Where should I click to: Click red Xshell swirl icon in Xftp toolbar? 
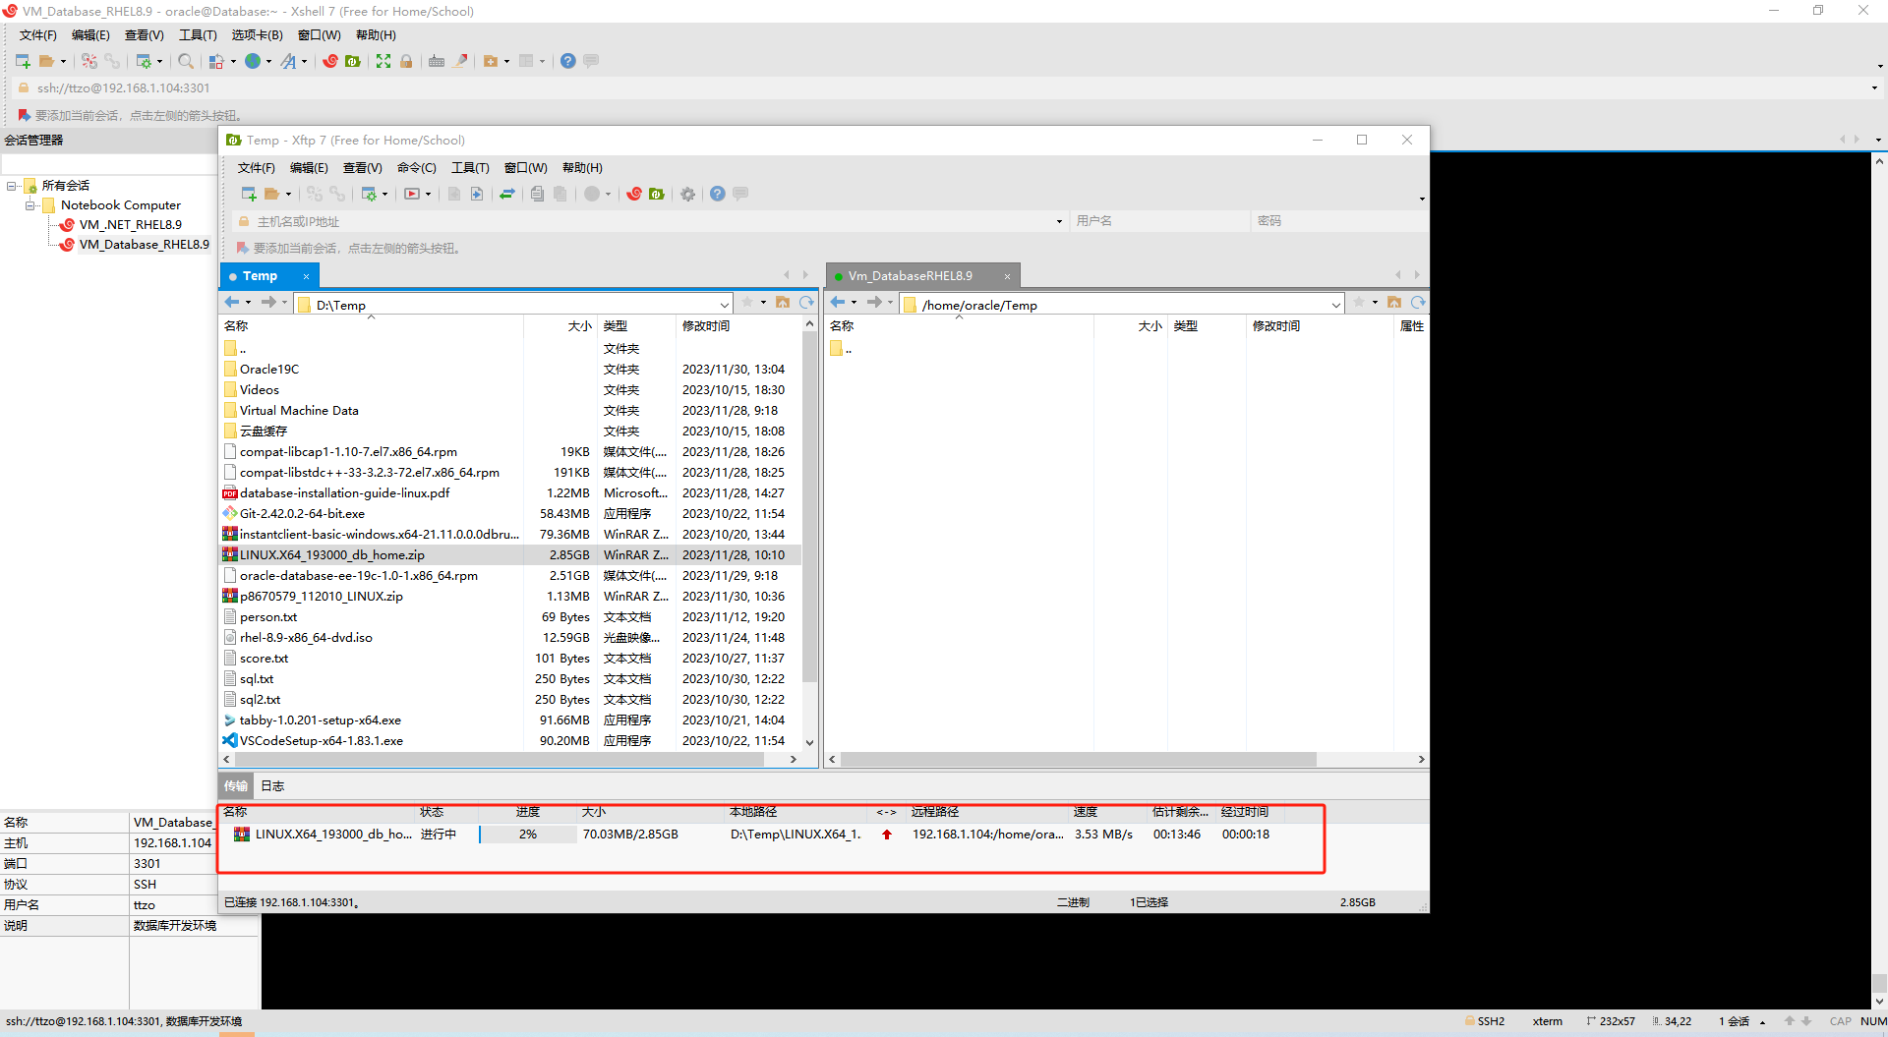pyautogui.click(x=634, y=194)
